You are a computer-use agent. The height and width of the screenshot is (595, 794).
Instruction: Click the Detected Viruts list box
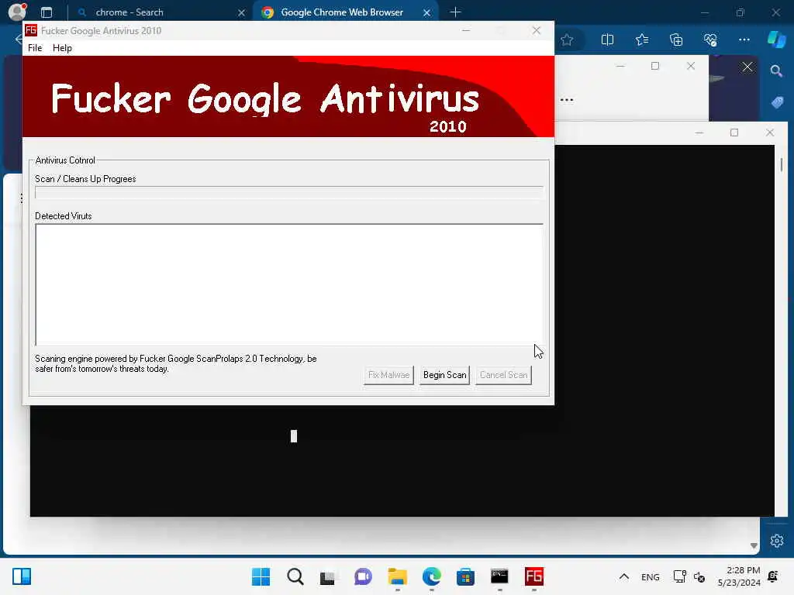289,284
